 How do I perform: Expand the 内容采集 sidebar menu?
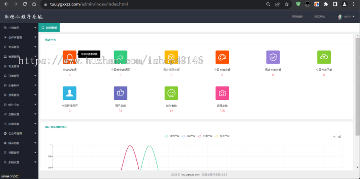coord(19,124)
